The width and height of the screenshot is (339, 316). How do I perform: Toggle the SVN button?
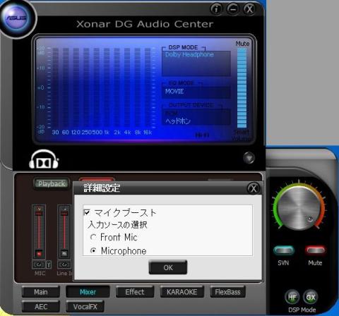(x=283, y=250)
